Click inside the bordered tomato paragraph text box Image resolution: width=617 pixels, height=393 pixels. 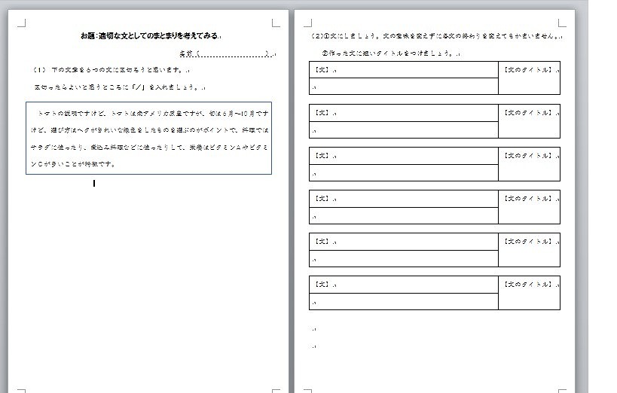148,139
